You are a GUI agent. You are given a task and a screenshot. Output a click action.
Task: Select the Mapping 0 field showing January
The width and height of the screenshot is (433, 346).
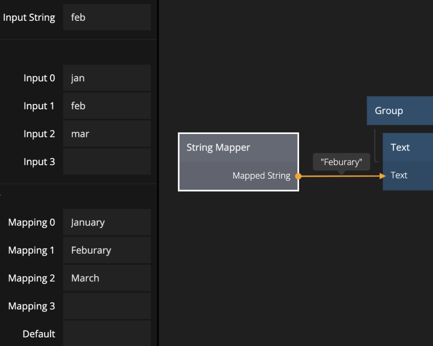[x=107, y=222]
